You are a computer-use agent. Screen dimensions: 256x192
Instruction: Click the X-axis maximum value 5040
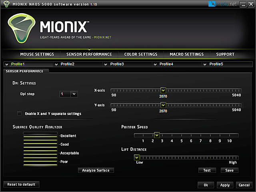pyautogui.click(x=236, y=95)
